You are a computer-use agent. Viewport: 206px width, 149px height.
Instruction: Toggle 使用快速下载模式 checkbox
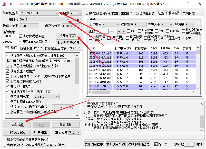[8, 71]
